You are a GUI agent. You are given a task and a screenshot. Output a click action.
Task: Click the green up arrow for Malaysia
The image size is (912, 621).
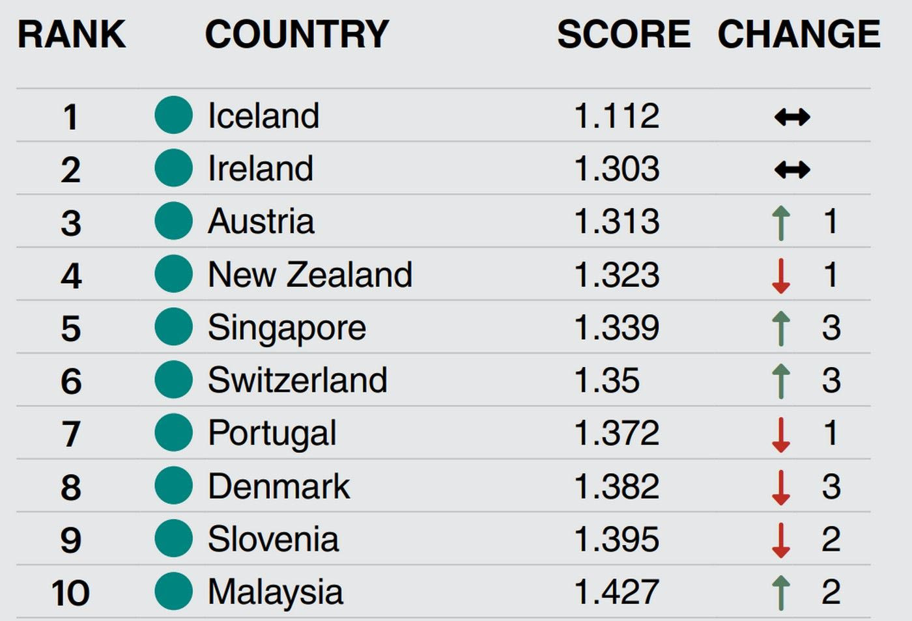780,593
